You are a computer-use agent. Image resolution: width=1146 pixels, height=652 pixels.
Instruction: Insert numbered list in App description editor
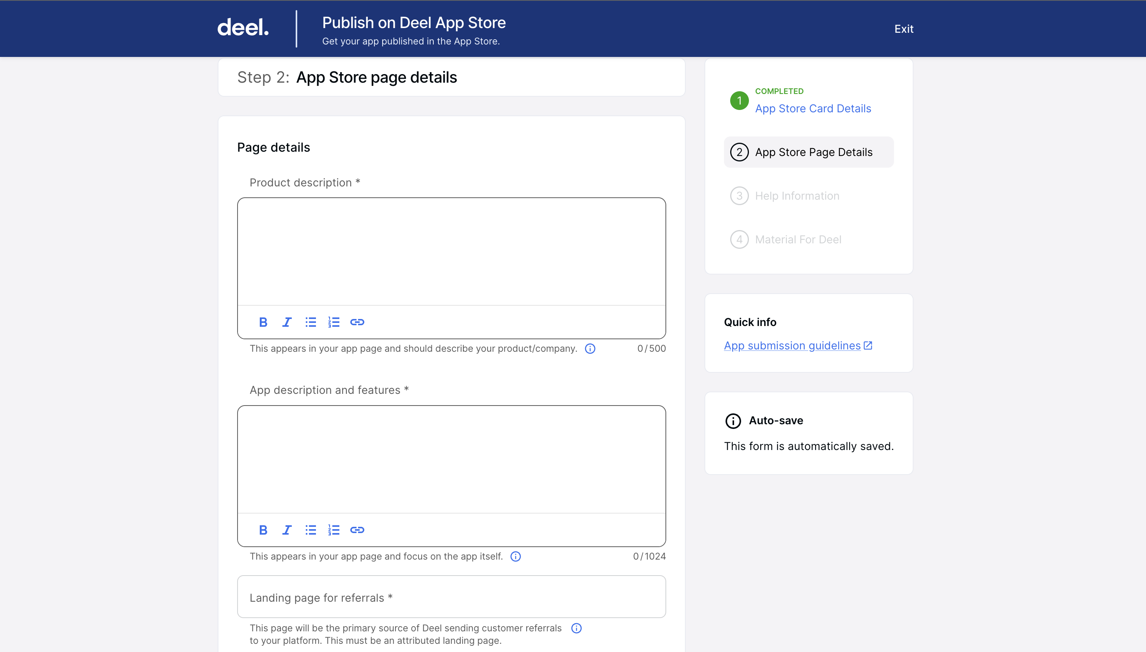[334, 530]
